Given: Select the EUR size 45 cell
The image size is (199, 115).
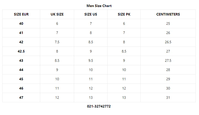Looking at the screenshot, I should point(21,79).
